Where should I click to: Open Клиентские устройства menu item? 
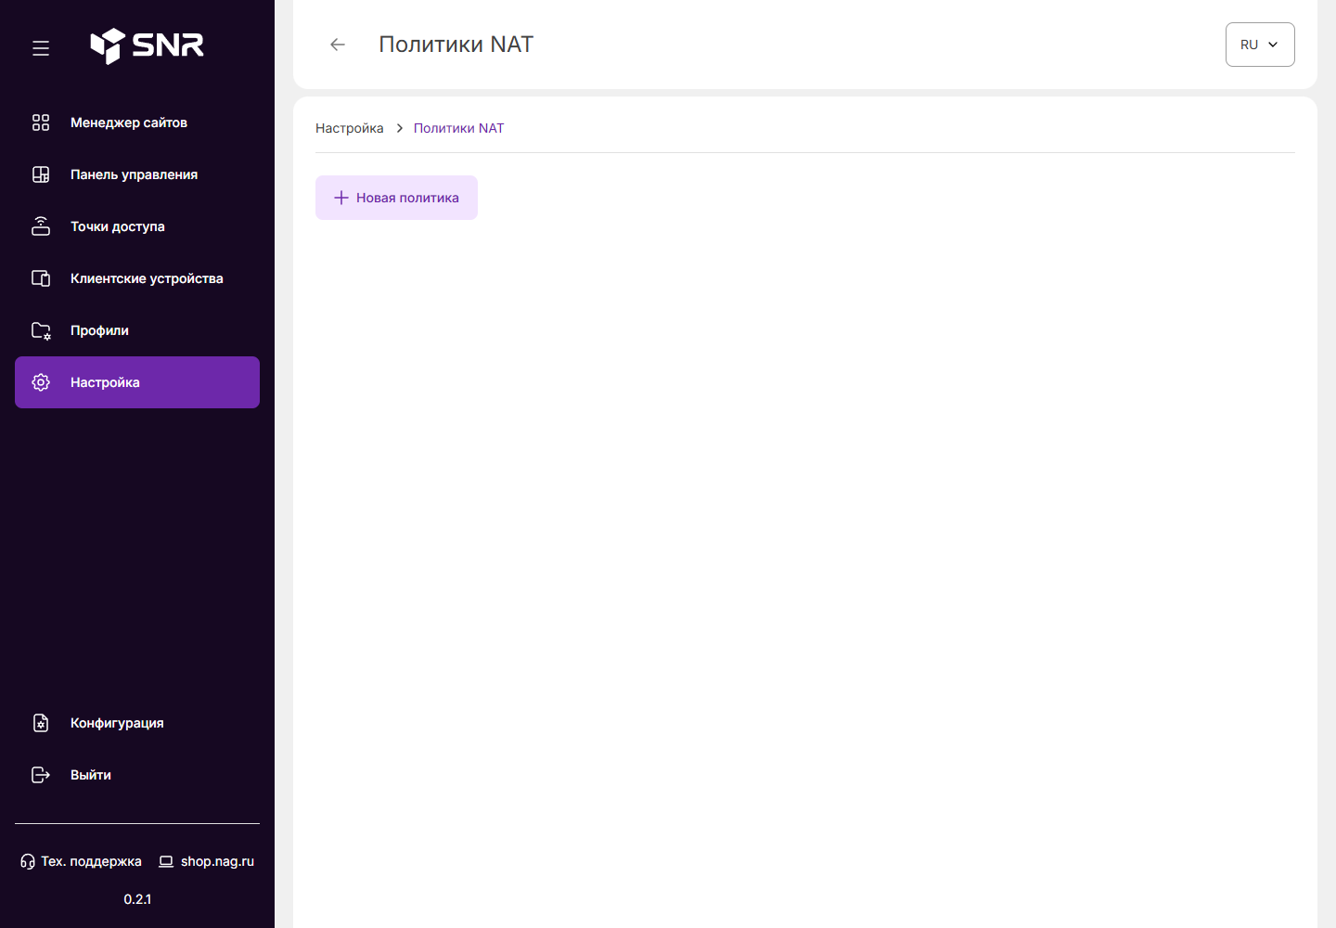pyautogui.click(x=137, y=278)
